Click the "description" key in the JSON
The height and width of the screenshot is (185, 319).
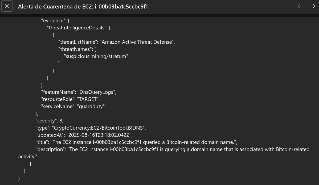50,149
